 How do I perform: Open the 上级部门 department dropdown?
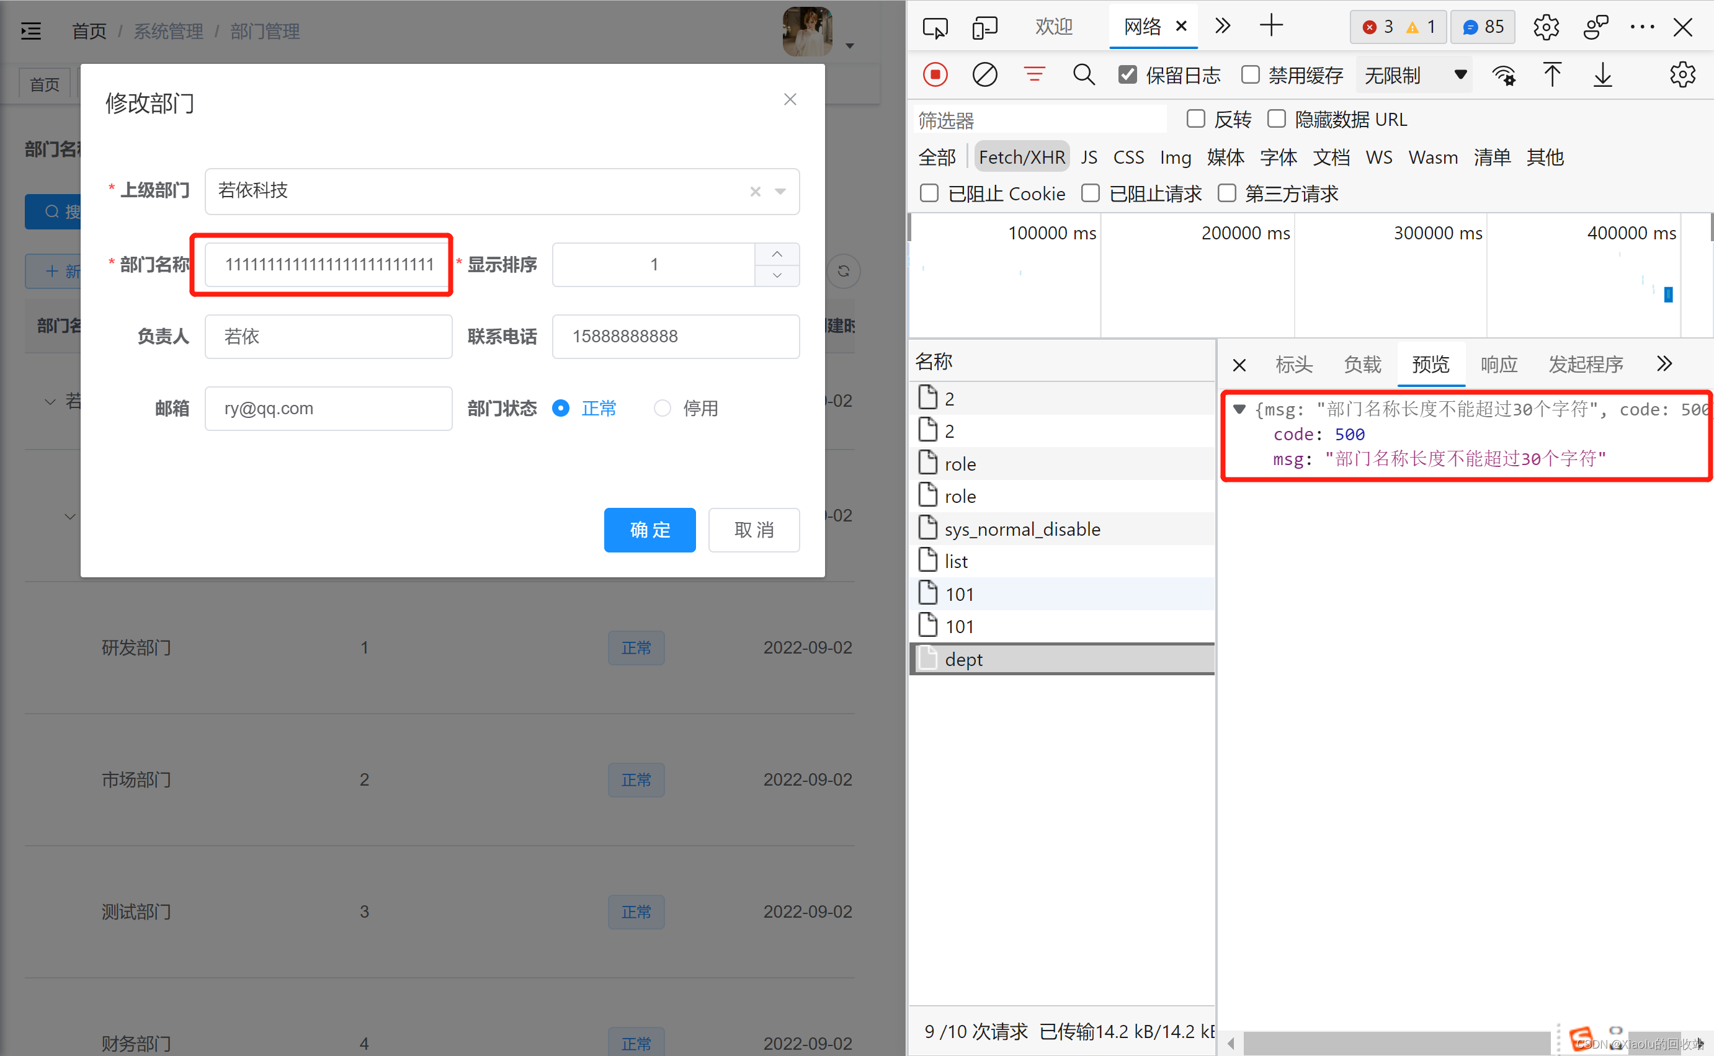click(x=780, y=192)
